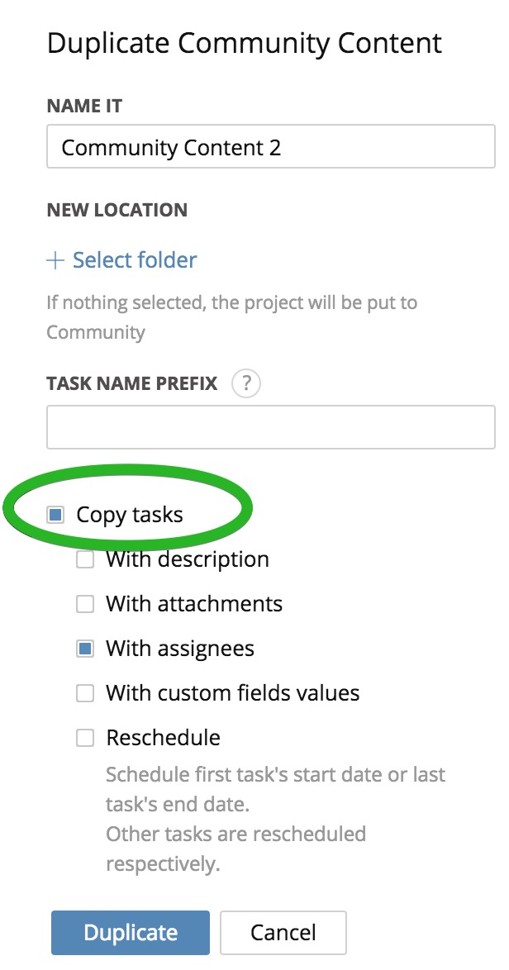Click the 'Copy tasks' label text

130,515
